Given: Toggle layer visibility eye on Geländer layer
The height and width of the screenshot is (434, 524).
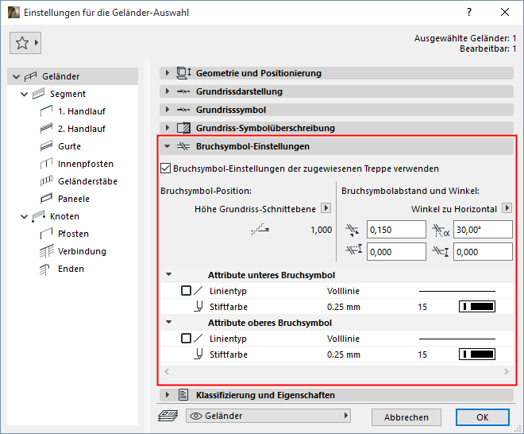Looking at the screenshot, I should click(x=196, y=416).
